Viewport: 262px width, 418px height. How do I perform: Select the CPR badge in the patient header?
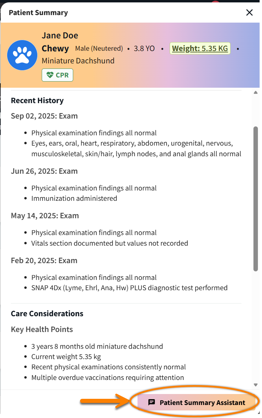point(57,75)
